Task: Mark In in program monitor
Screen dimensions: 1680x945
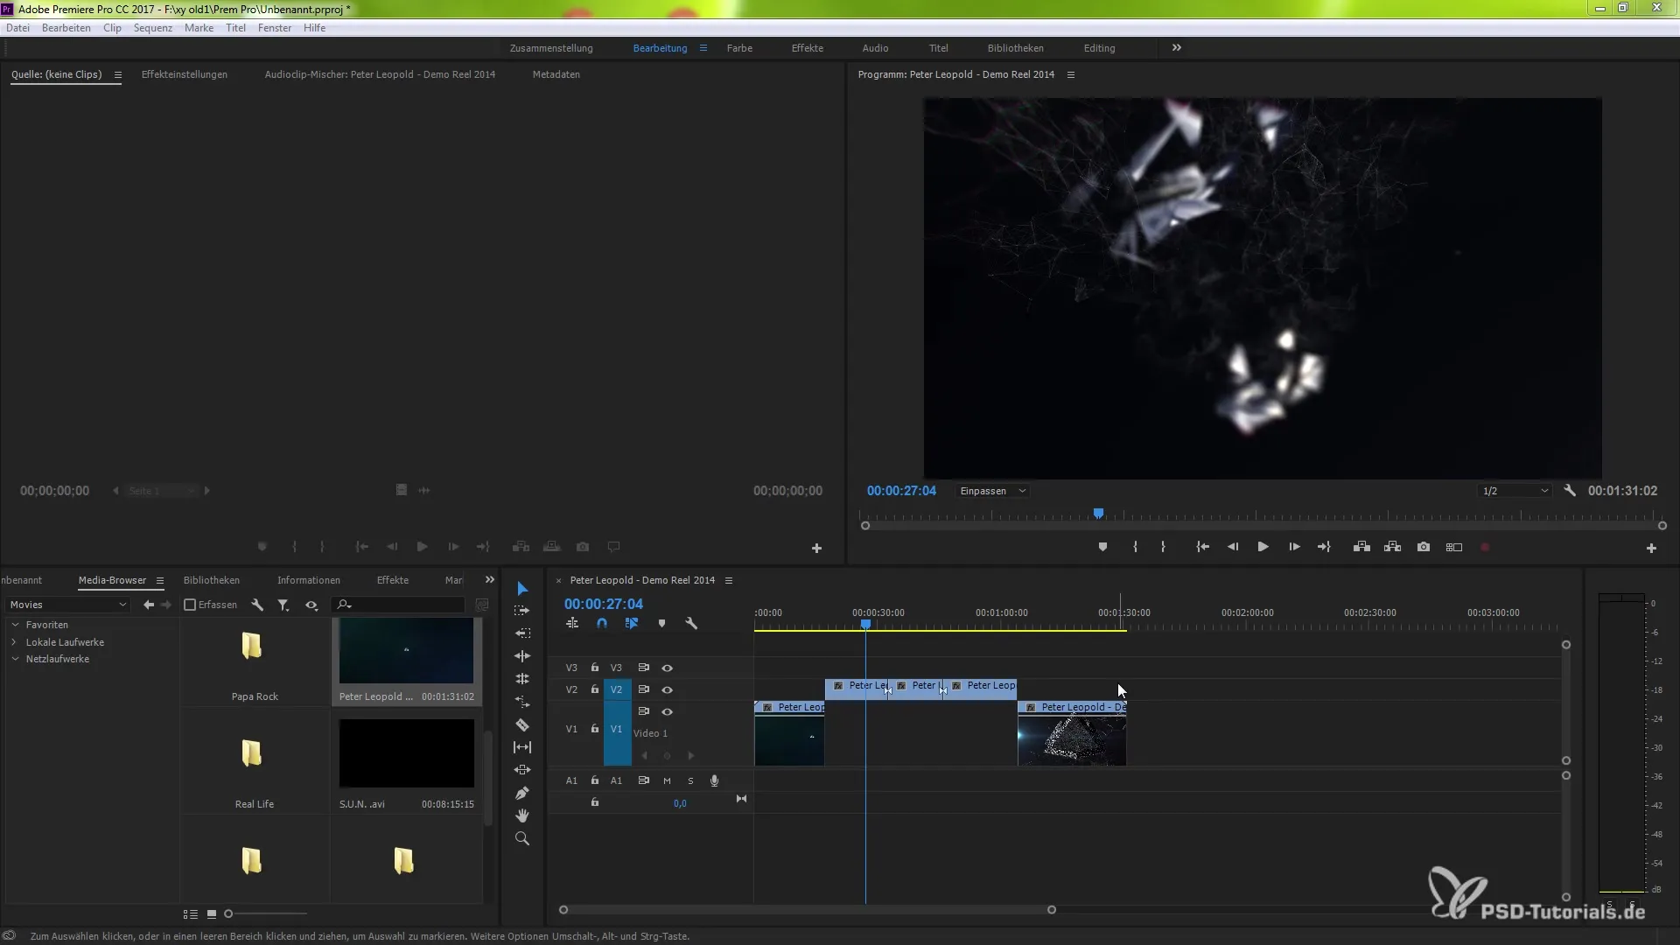Action: pos(1135,547)
